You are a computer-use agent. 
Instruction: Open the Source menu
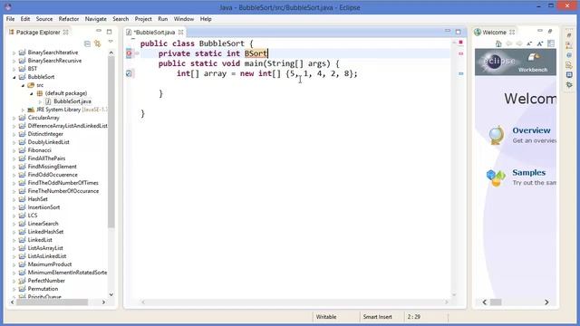point(44,19)
